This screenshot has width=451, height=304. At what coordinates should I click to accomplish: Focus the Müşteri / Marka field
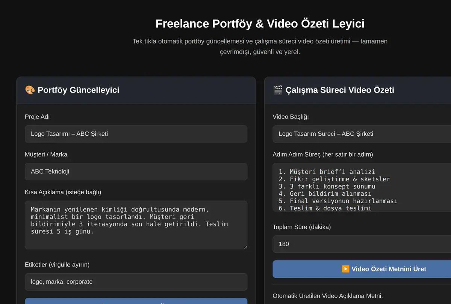136,172
